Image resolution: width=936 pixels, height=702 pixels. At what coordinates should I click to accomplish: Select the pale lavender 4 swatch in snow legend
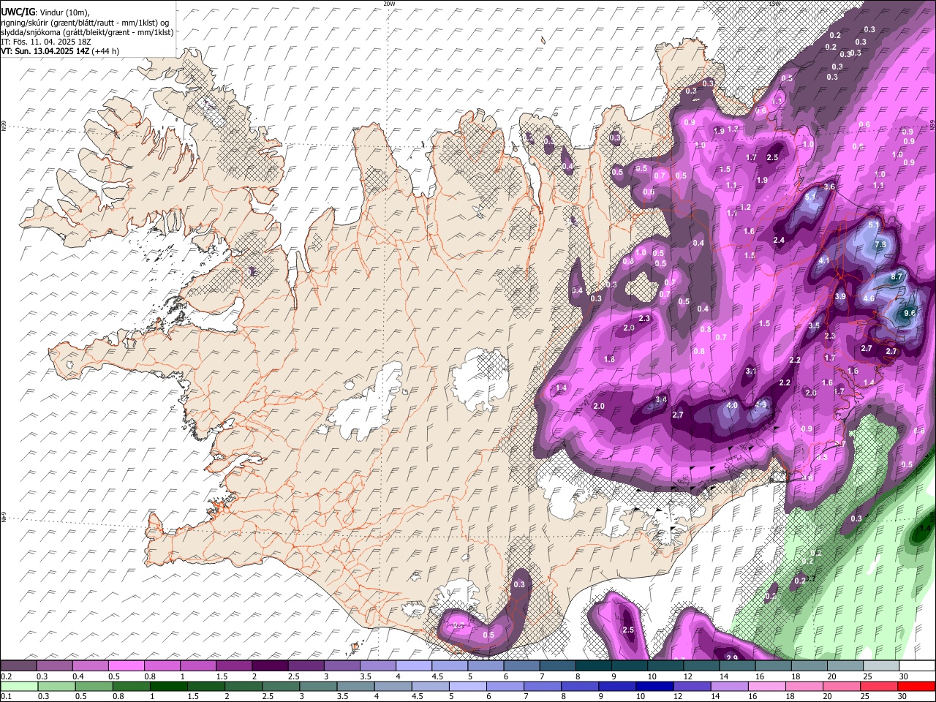coord(414,666)
